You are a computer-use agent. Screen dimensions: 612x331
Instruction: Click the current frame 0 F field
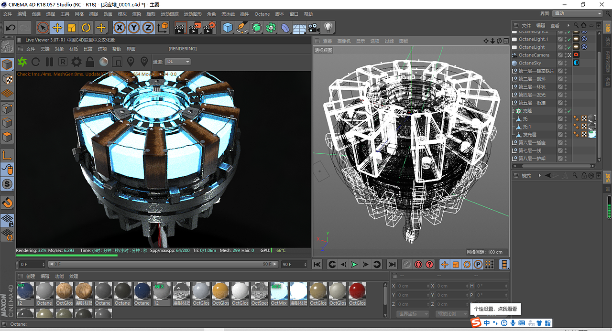(31, 264)
